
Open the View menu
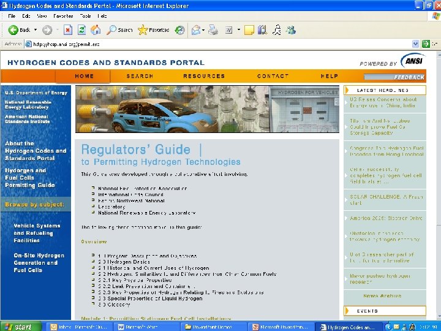pos(42,16)
